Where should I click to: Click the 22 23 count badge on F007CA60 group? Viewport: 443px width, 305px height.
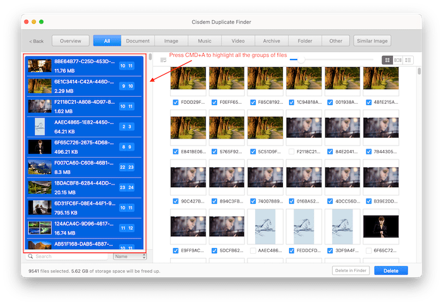pos(127,167)
